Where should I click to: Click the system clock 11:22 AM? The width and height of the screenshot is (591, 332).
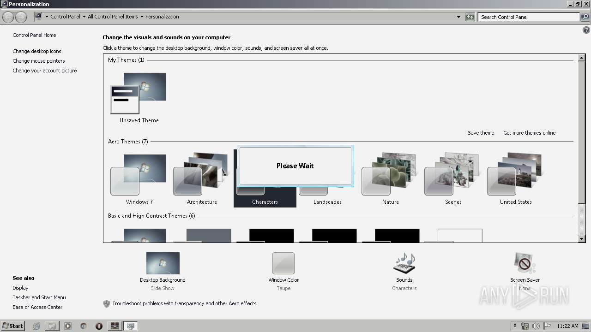[x=567, y=326]
